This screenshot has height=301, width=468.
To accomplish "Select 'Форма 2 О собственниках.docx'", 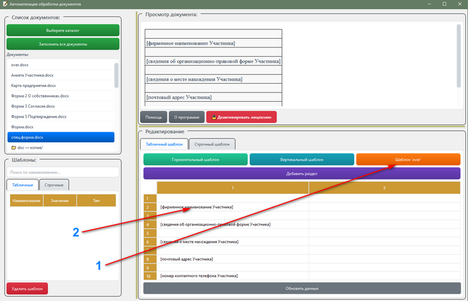I will tap(60, 96).
